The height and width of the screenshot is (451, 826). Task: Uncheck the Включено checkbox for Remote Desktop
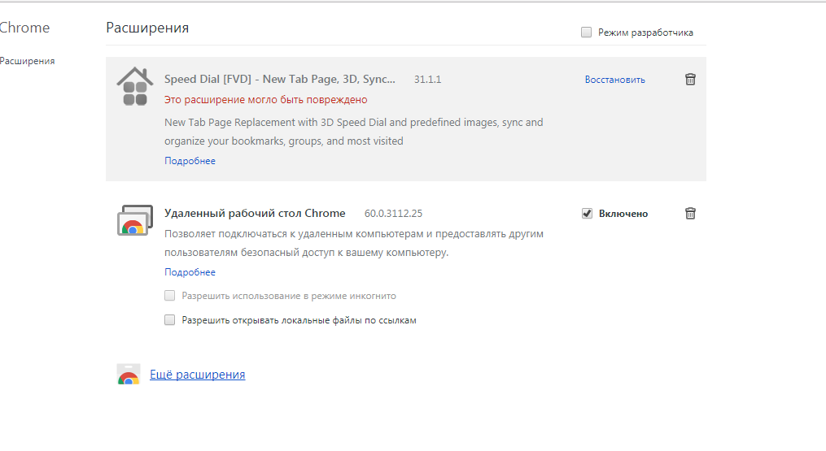(x=587, y=214)
